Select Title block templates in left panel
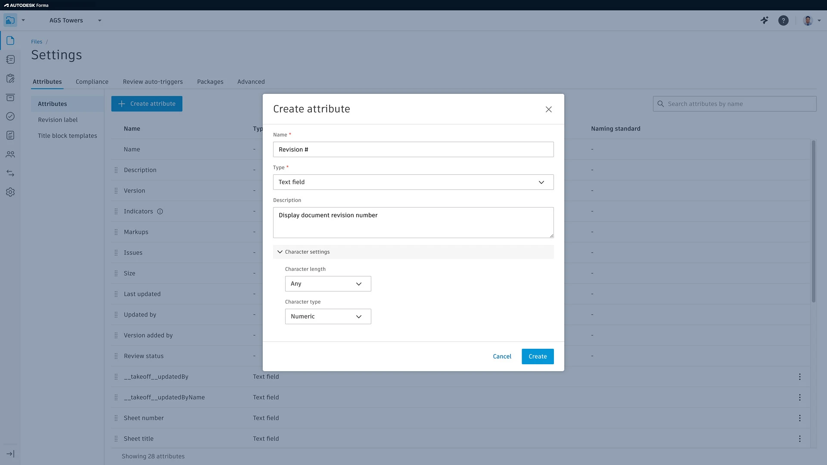This screenshot has height=465, width=827. (x=68, y=136)
